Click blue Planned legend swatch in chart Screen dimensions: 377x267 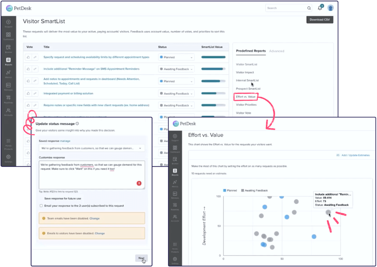pyautogui.click(x=225, y=190)
